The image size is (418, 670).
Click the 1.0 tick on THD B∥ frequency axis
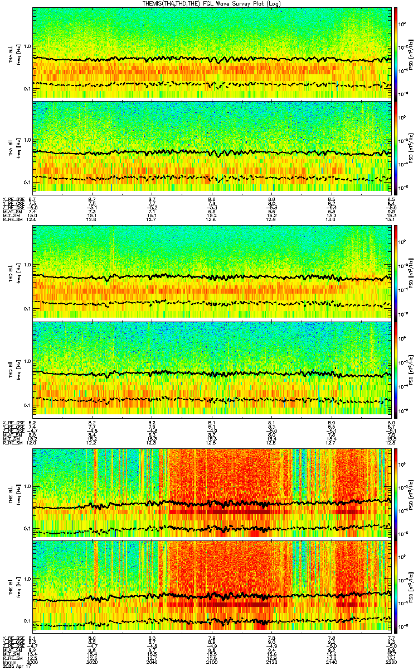27,361
